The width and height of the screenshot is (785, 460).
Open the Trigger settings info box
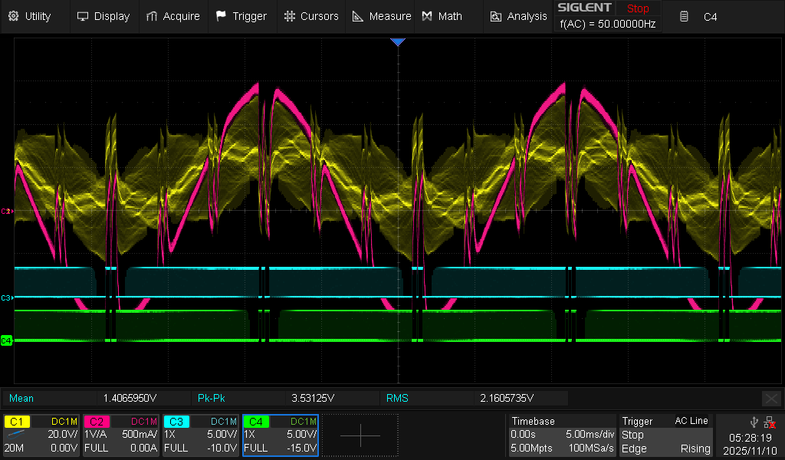[666, 435]
